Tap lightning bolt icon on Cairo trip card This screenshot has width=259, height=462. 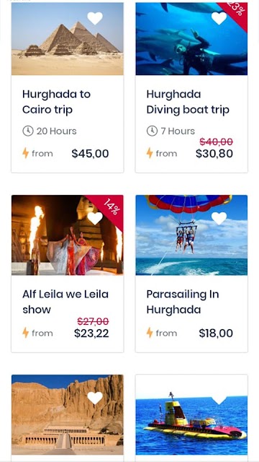coord(26,153)
